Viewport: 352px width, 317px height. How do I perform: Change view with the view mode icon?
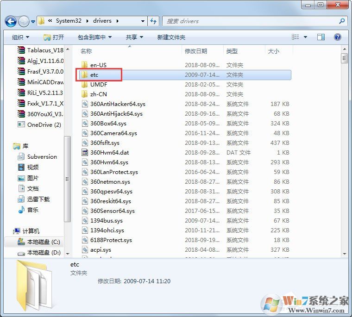[295, 37]
